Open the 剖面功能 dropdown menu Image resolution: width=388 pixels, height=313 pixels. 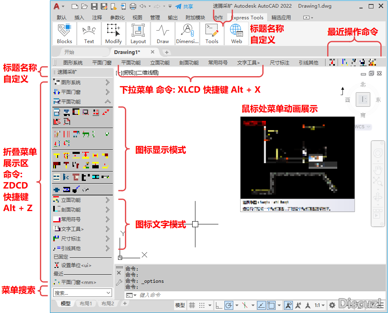click(189, 62)
